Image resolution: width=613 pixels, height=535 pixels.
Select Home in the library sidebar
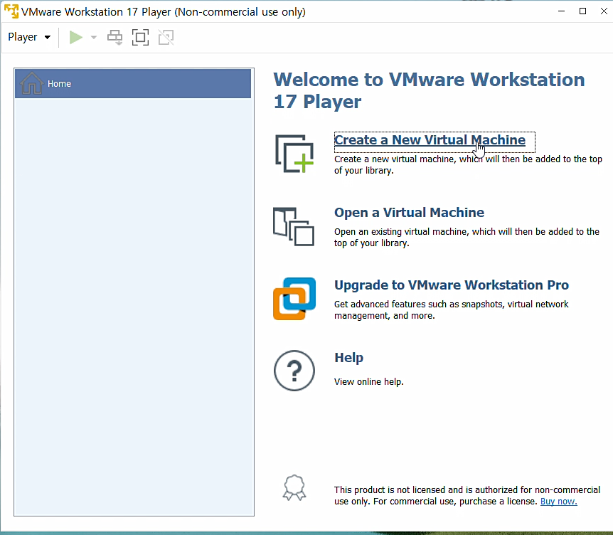click(x=133, y=84)
